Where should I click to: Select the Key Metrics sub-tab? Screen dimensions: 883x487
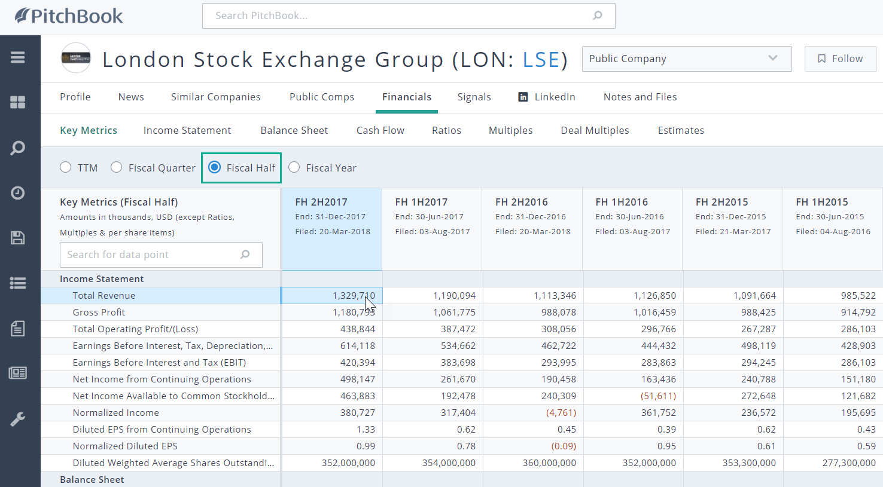coord(89,130)
